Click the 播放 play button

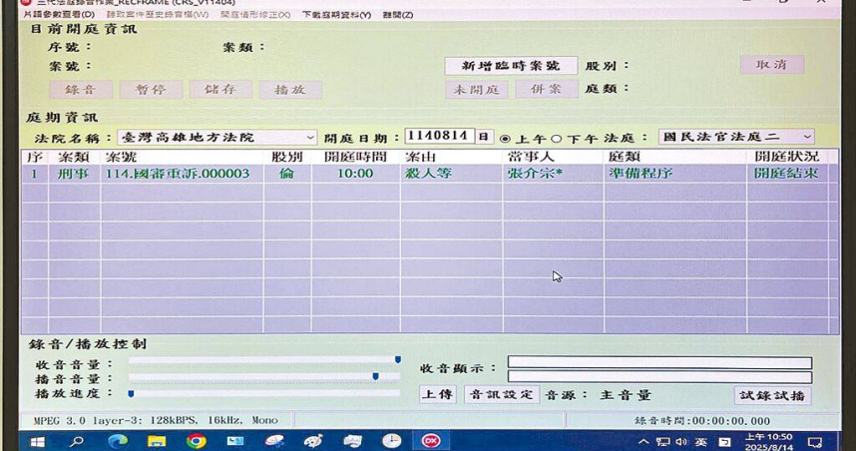tap(290, 90)
